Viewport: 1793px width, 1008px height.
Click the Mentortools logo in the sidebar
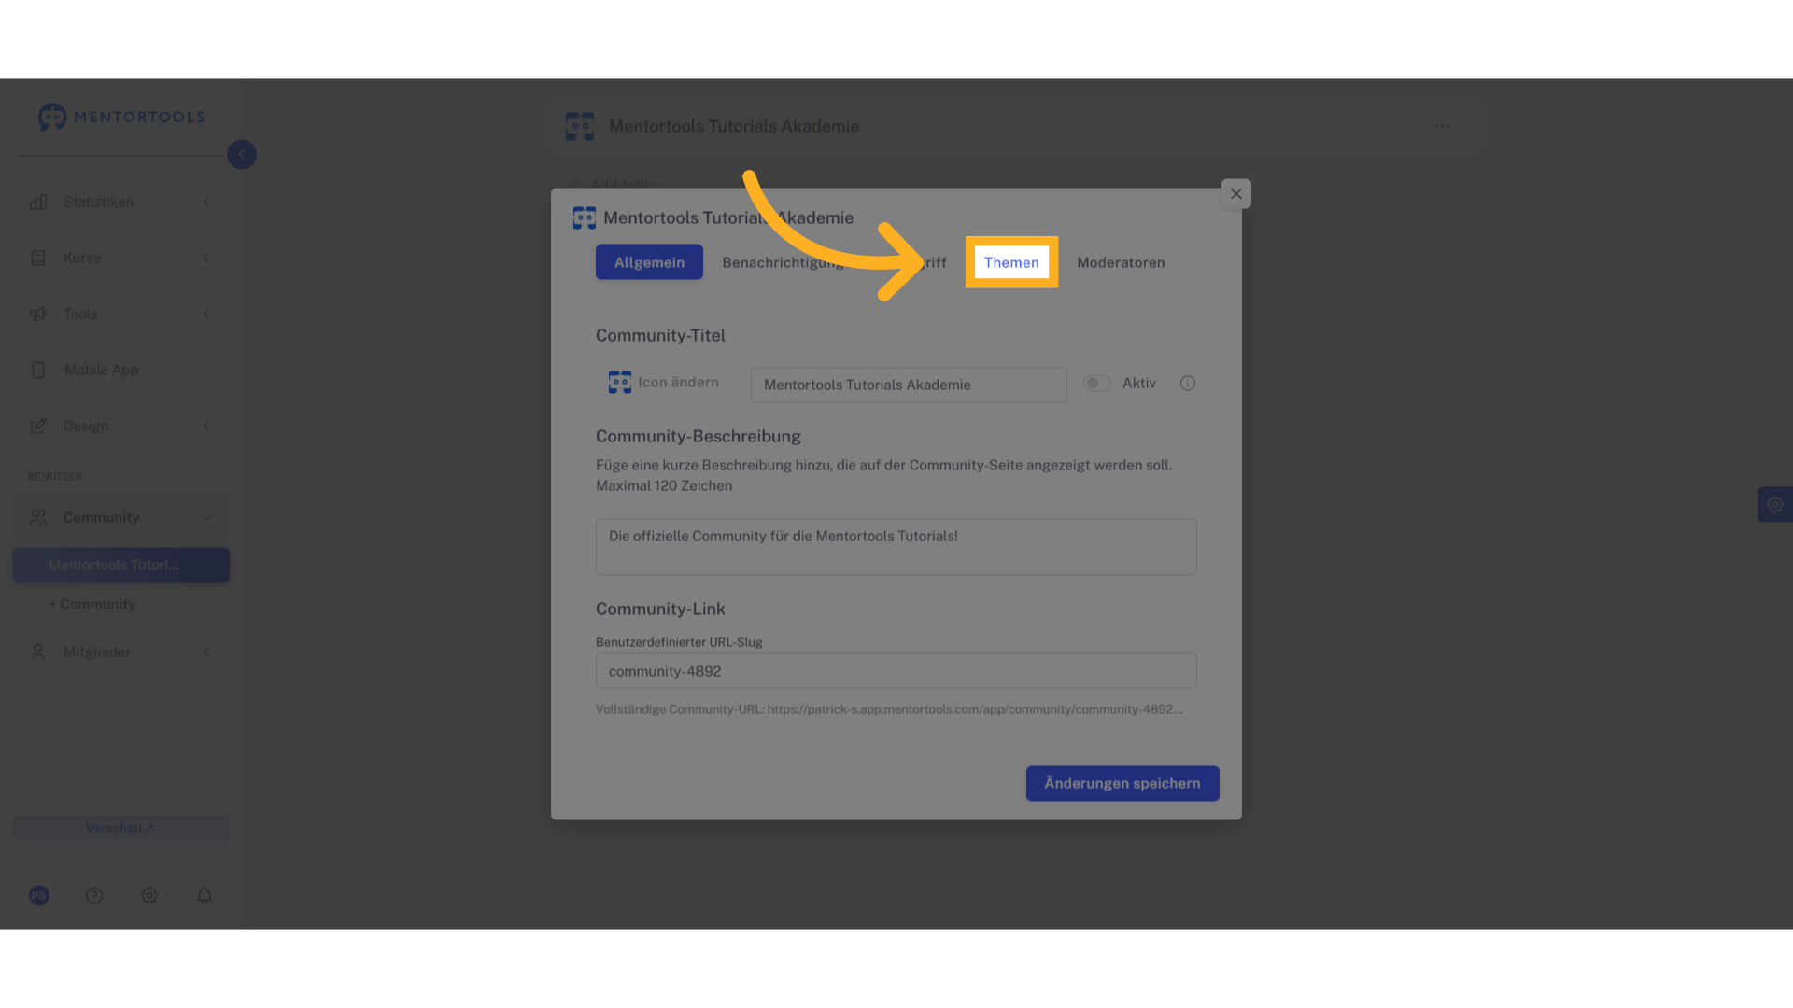(120, 117)
